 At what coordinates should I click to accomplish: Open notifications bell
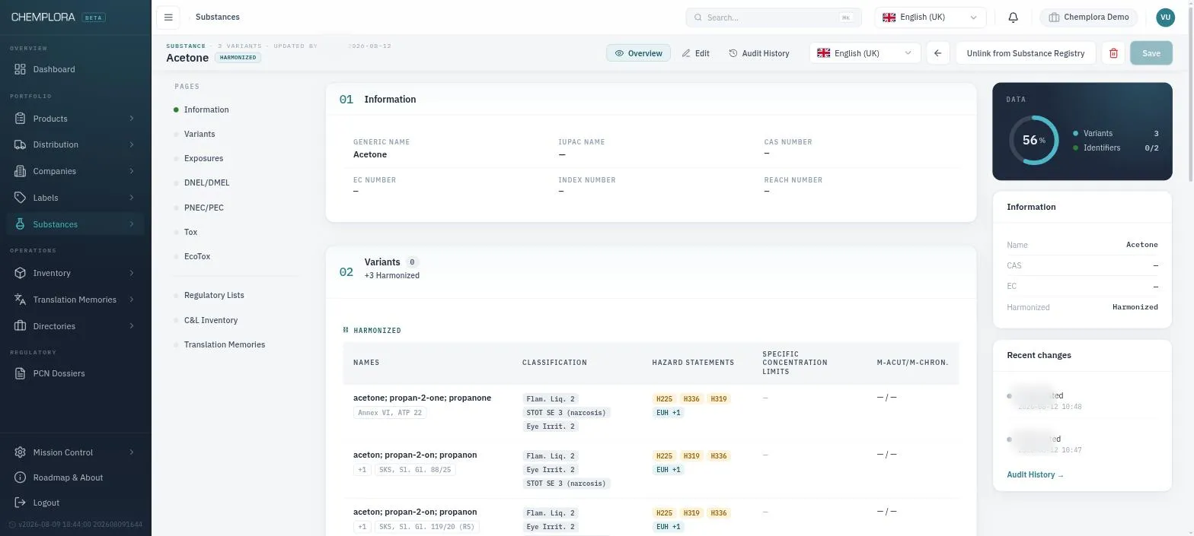pos(1013,17)
